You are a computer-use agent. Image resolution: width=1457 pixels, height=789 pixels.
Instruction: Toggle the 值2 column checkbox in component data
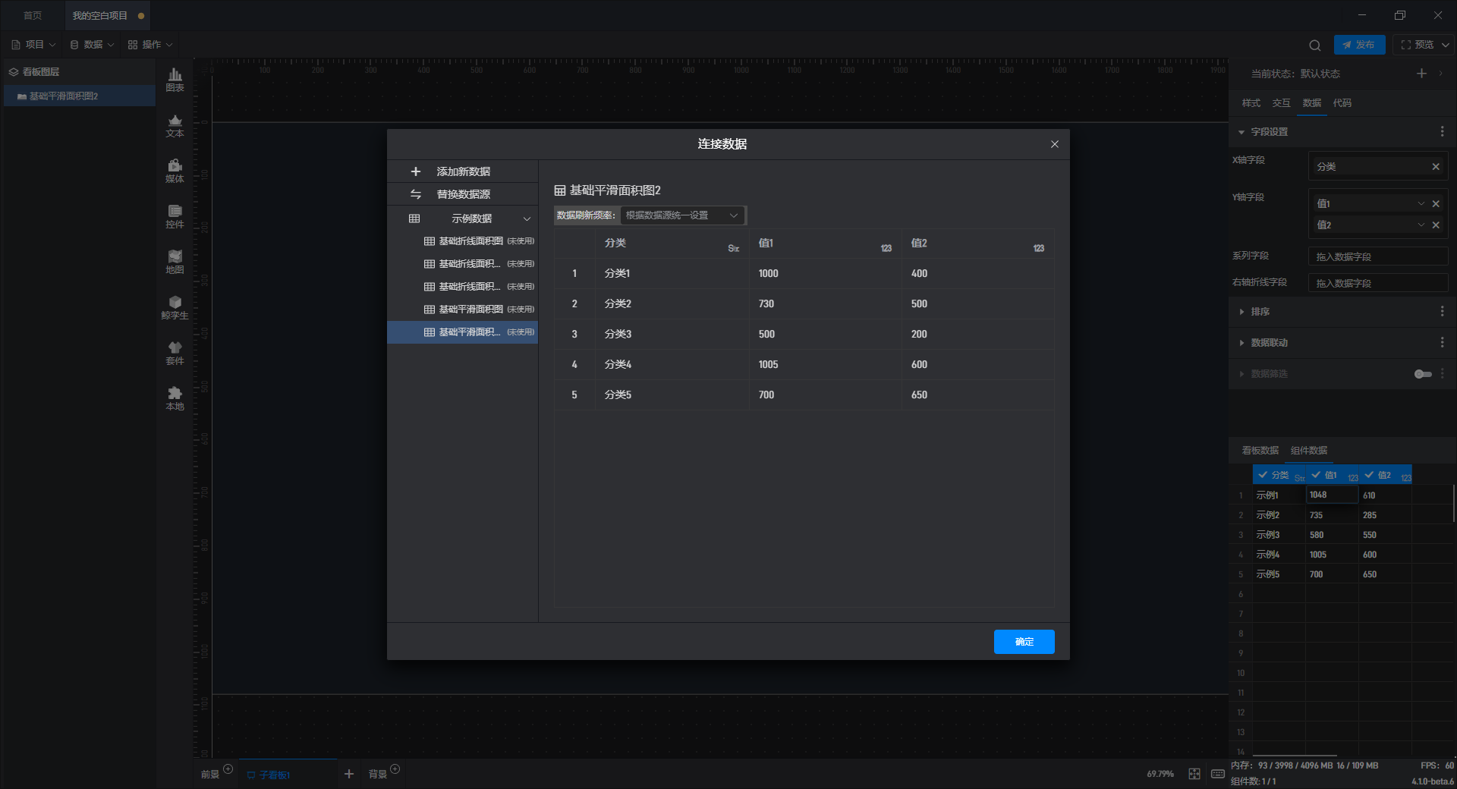[1369, 475]
